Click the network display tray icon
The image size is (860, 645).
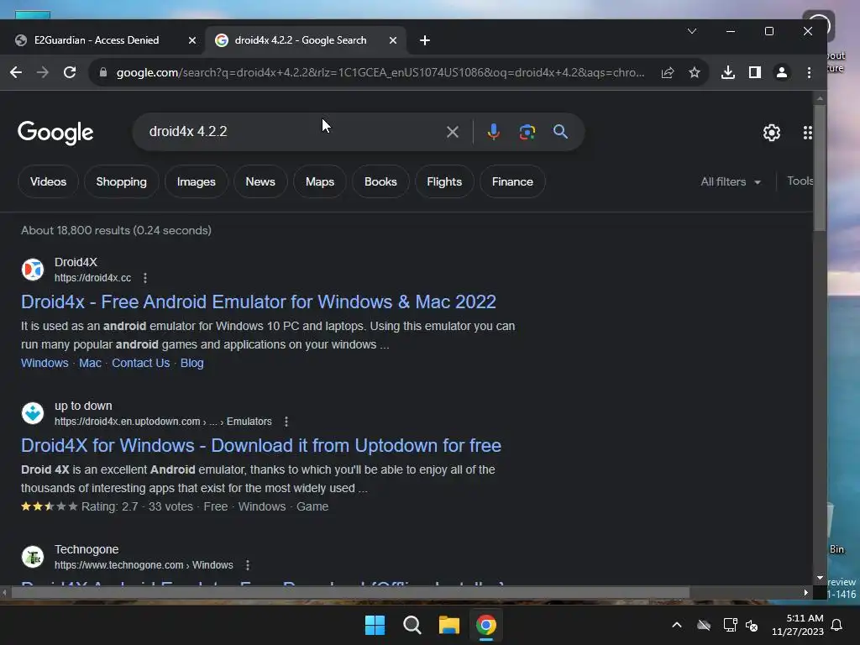(x=730, y=625)
